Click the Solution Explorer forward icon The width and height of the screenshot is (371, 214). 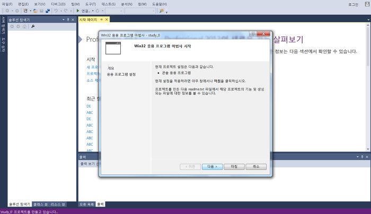(18, 26)
